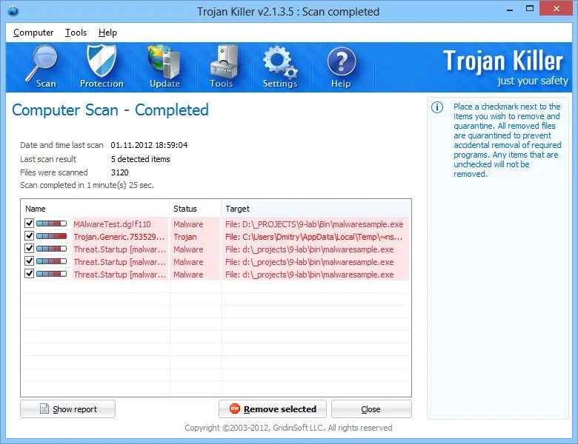Click the files scanned value 3120
578x444 pixels.
tap(120, 172)
